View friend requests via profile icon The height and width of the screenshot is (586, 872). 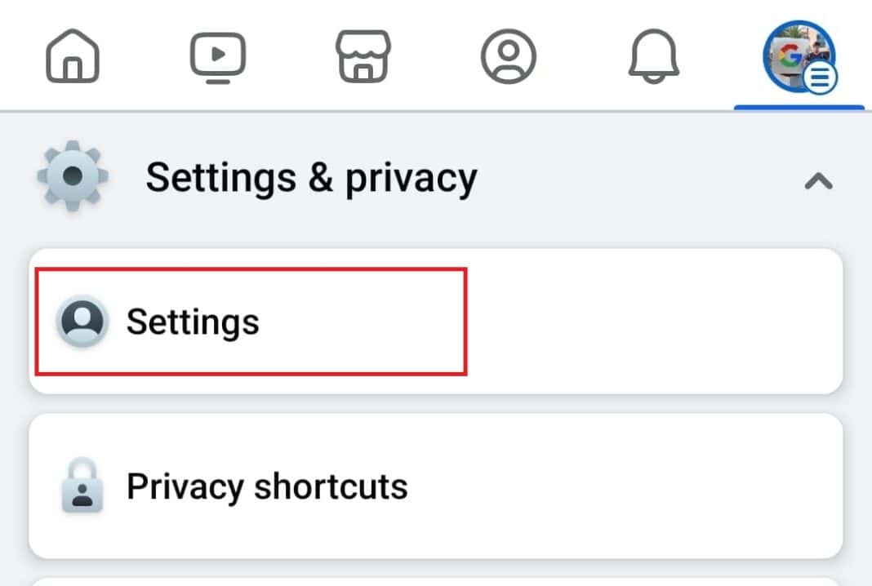point(509,55)
